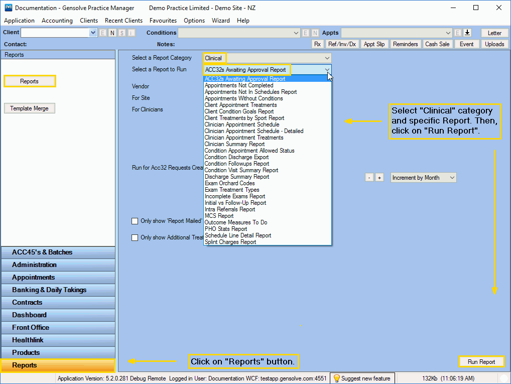Select the Reports section in the navigation list
This screenshot has width=511, height=384.
pyautogui.click(x=58, y=365)
